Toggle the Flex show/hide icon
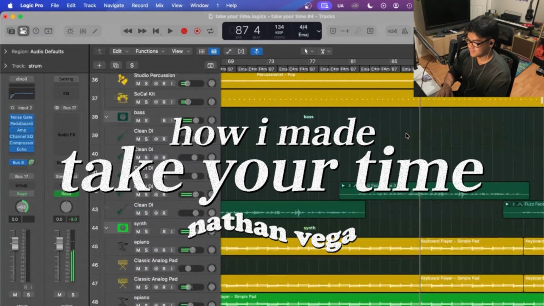The width and height of the screenshot is (544, 306). pyautogui.click(x=241, y=51)
